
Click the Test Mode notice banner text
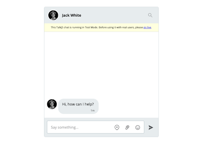click(x=101, y=27)
